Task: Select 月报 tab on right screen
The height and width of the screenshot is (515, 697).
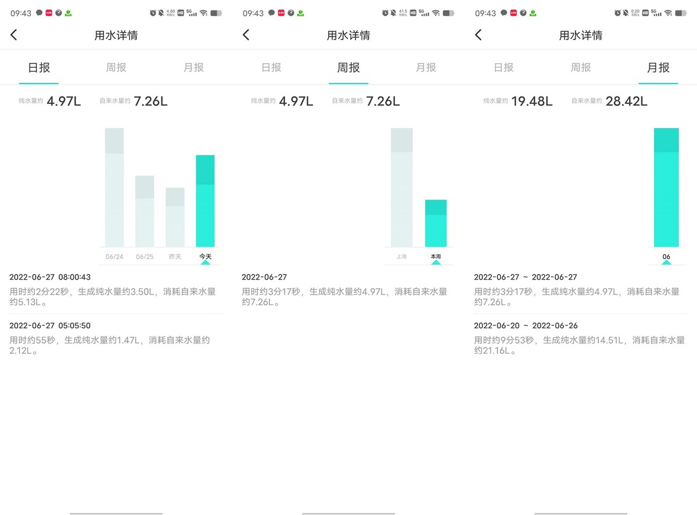Action: (658, 67)
